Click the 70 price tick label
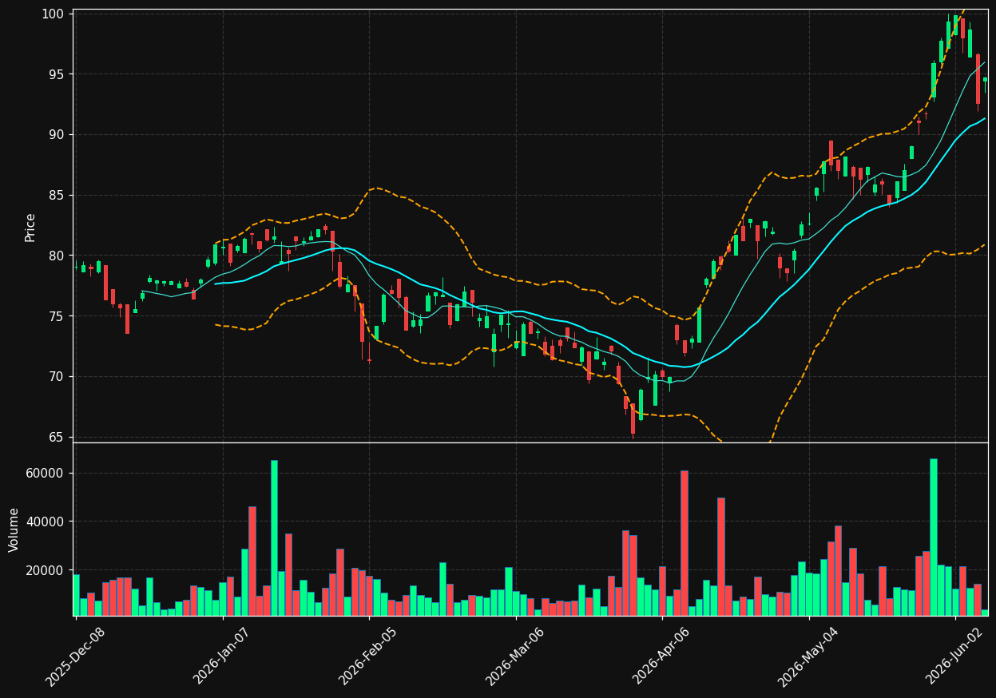This screenshot has height=698, width=996. [57, 377]
